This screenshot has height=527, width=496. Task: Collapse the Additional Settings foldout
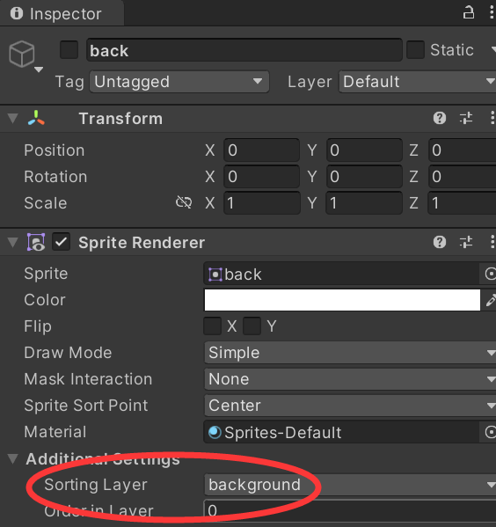(x=13, y=458)
